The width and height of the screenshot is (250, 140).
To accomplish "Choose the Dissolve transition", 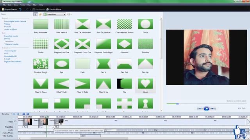I will click(145, 44).
